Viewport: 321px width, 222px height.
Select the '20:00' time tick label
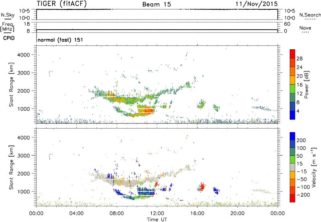[237, 214]
